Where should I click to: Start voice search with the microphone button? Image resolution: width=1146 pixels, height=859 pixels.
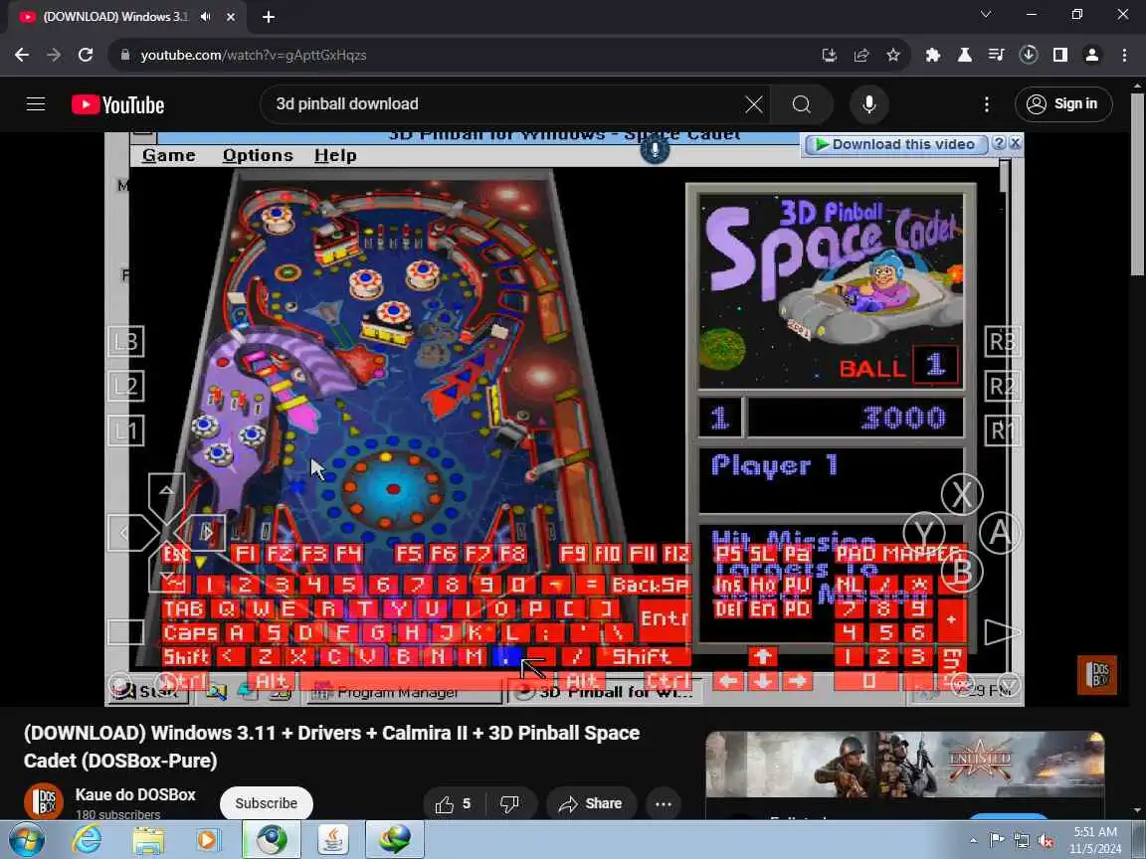869,104
